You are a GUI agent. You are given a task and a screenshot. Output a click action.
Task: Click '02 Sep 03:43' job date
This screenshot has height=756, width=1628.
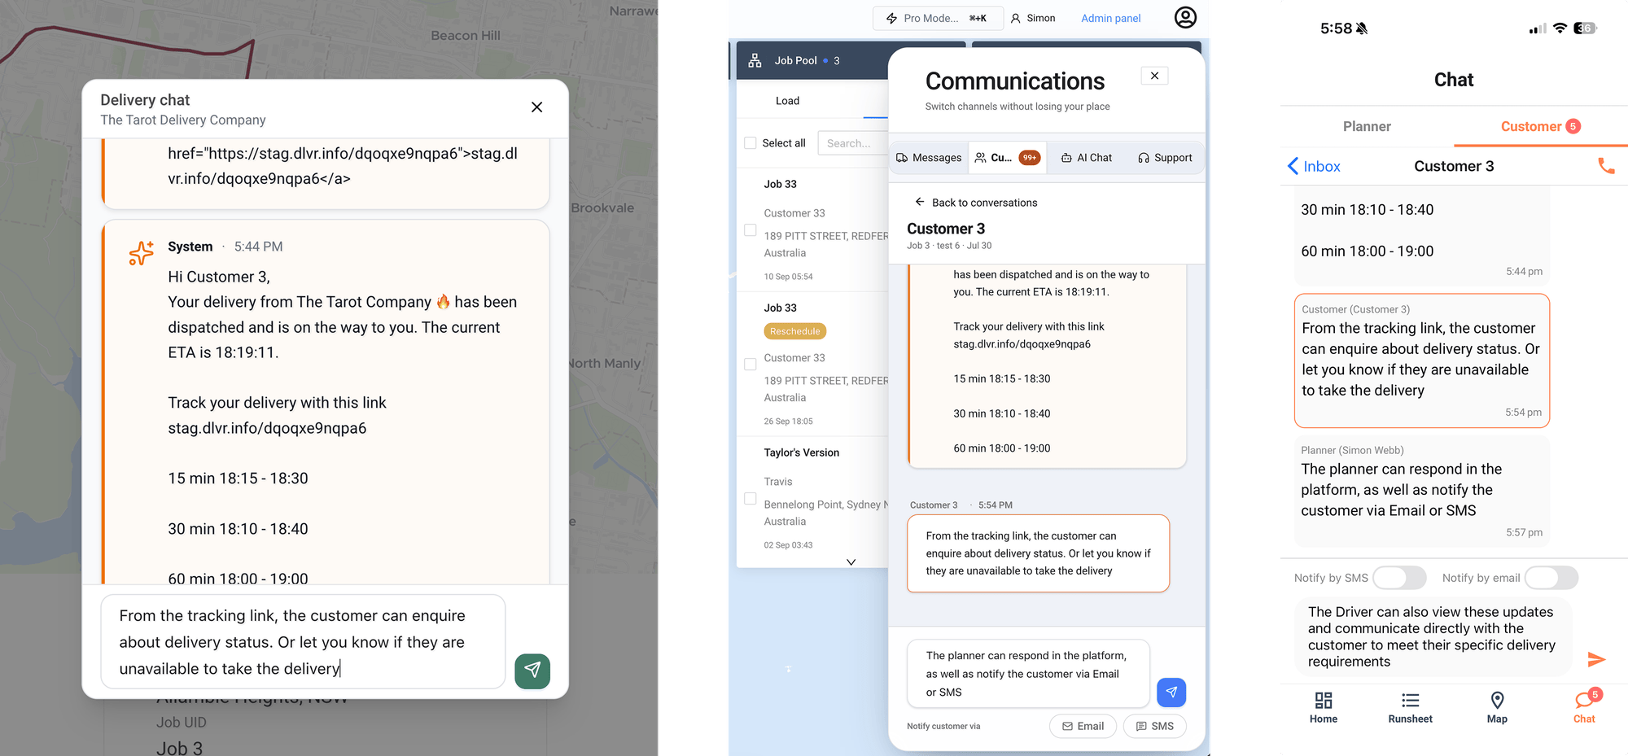tap(788, 545)
